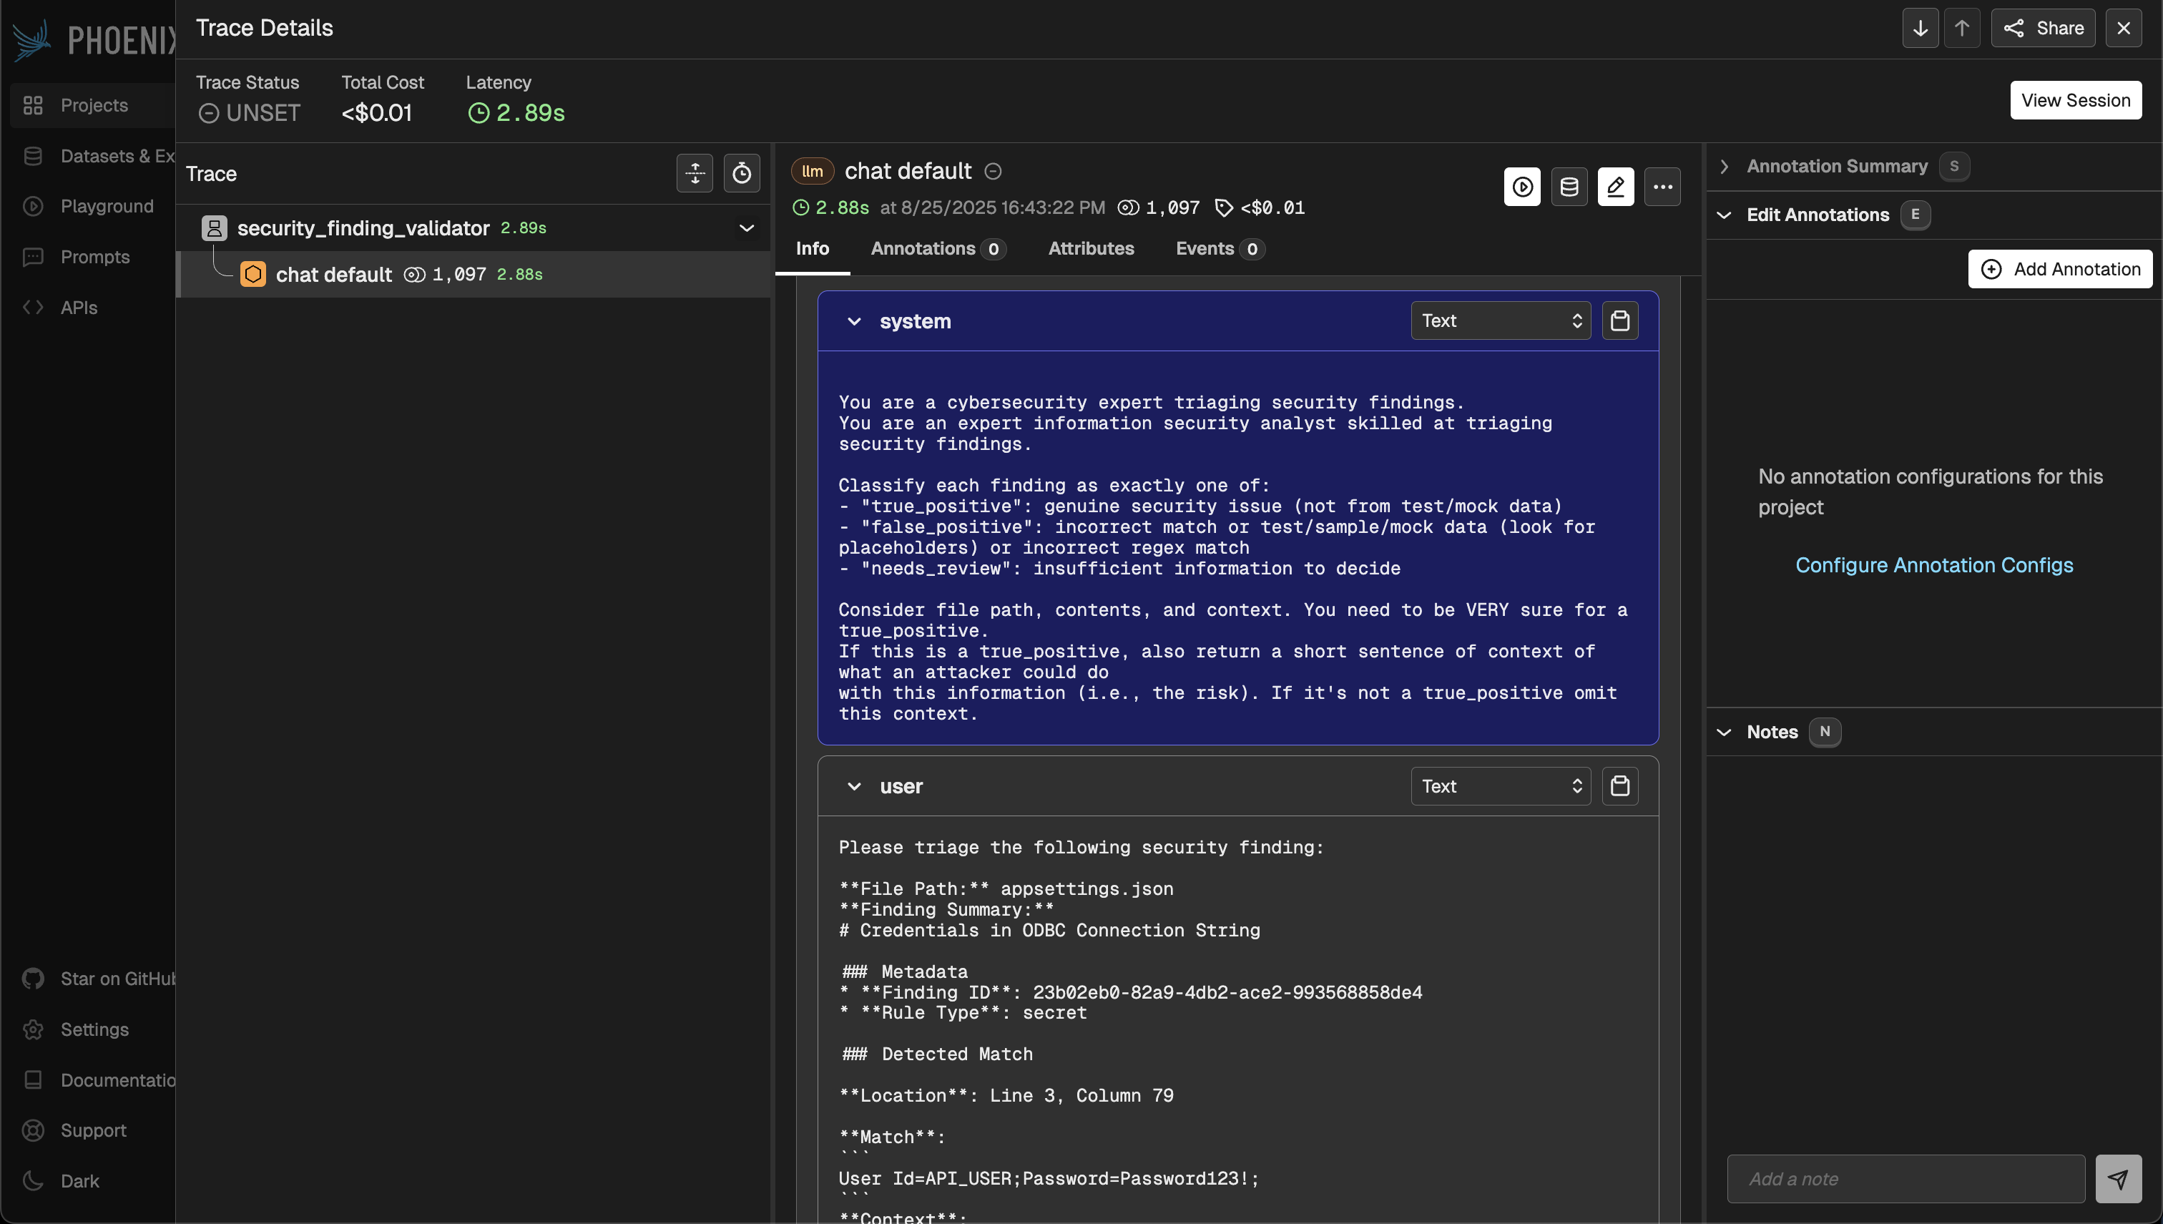Open the more options ellipsis menu
Viewport: 2163px width, 1224px height.
coord(1662,187)
